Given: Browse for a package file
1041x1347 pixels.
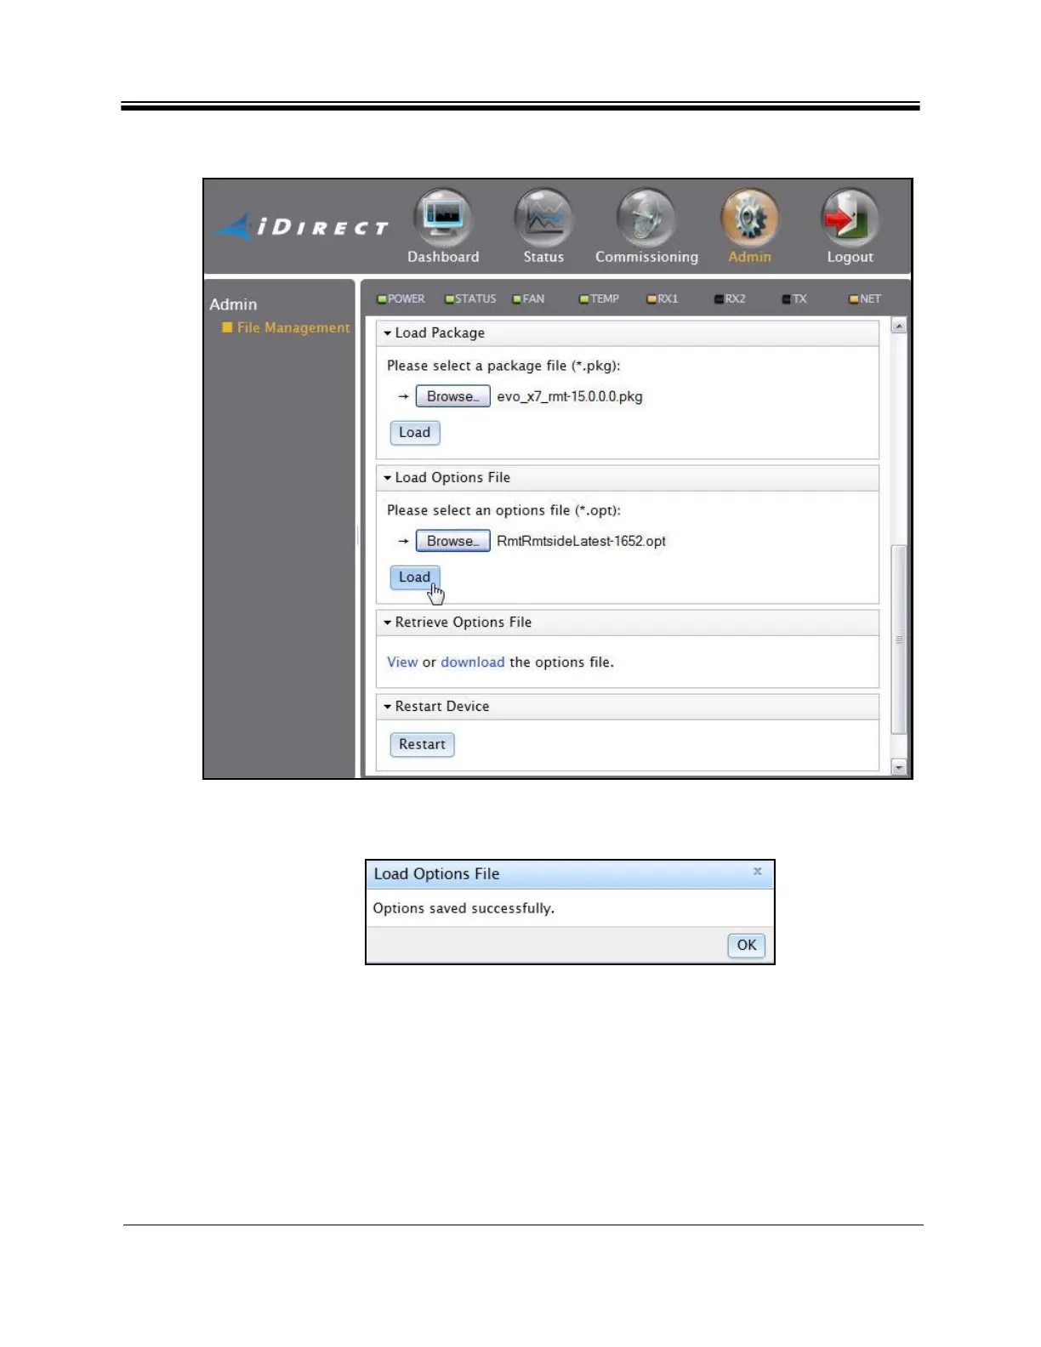Looking at the screenshot, I should pos(452,396).
